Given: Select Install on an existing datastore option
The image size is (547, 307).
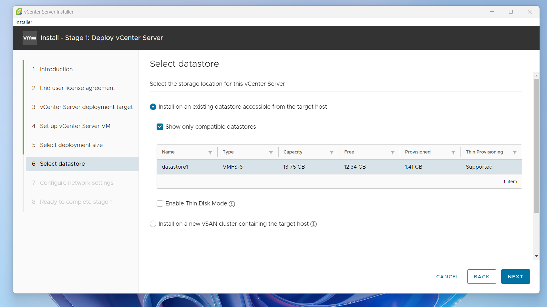Looking at the screenshot, I should point(153,107).
